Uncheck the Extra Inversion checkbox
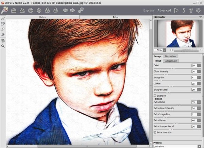This screenshot has height=148, width=204. point(155,132)
